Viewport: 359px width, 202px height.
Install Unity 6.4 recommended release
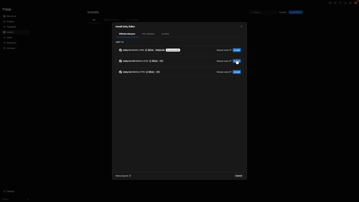tap(236, 50)
